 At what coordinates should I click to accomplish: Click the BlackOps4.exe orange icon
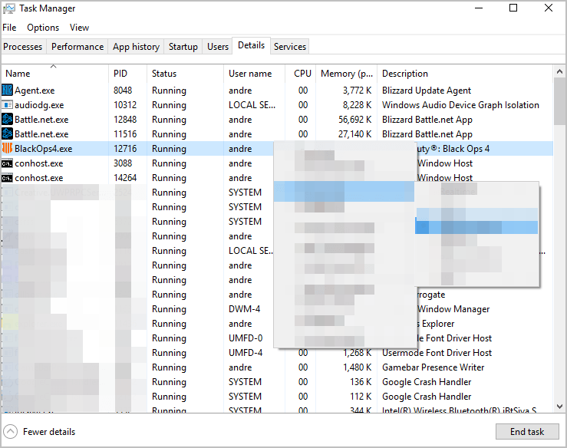(7, 148)
